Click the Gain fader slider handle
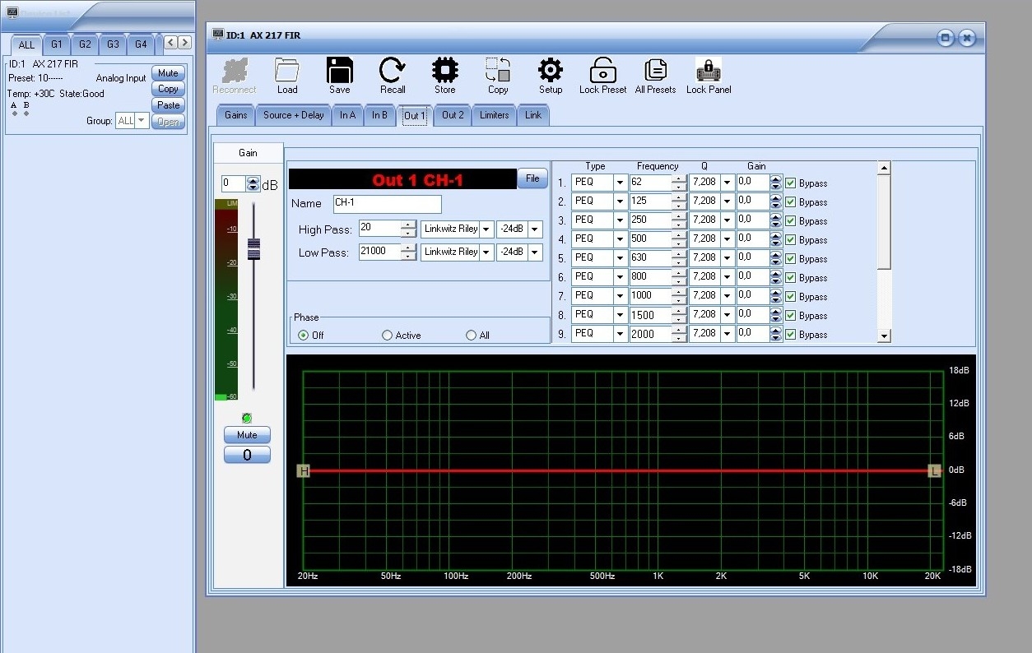The width and height of the screenshot is (1032, 653). pos(253,248)
